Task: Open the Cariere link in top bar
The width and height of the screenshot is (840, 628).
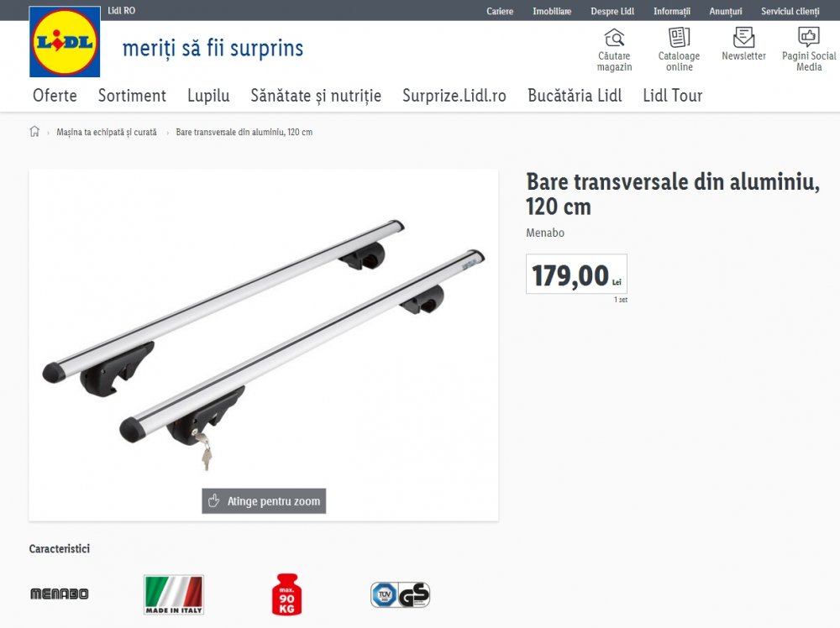Action: (x=500, y=11)
